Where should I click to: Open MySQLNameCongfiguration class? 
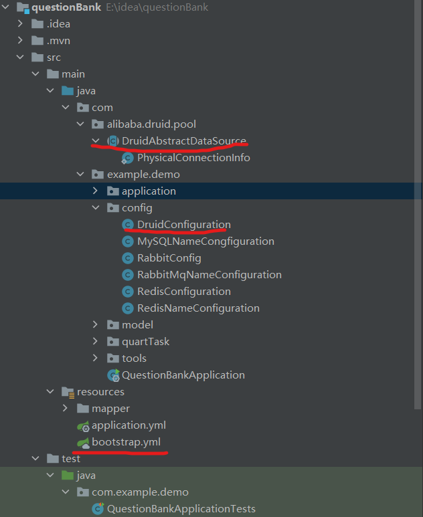(x=205, y=241)
